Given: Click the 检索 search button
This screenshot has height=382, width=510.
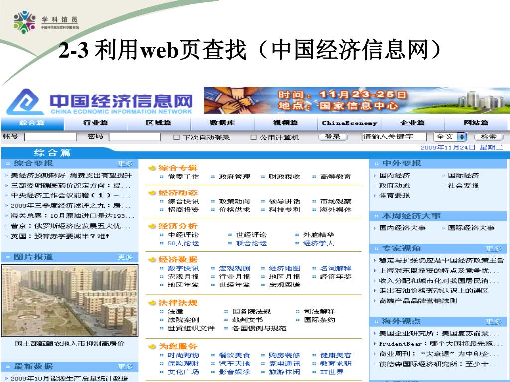Looking at the screenshot, I should (489, 137).
